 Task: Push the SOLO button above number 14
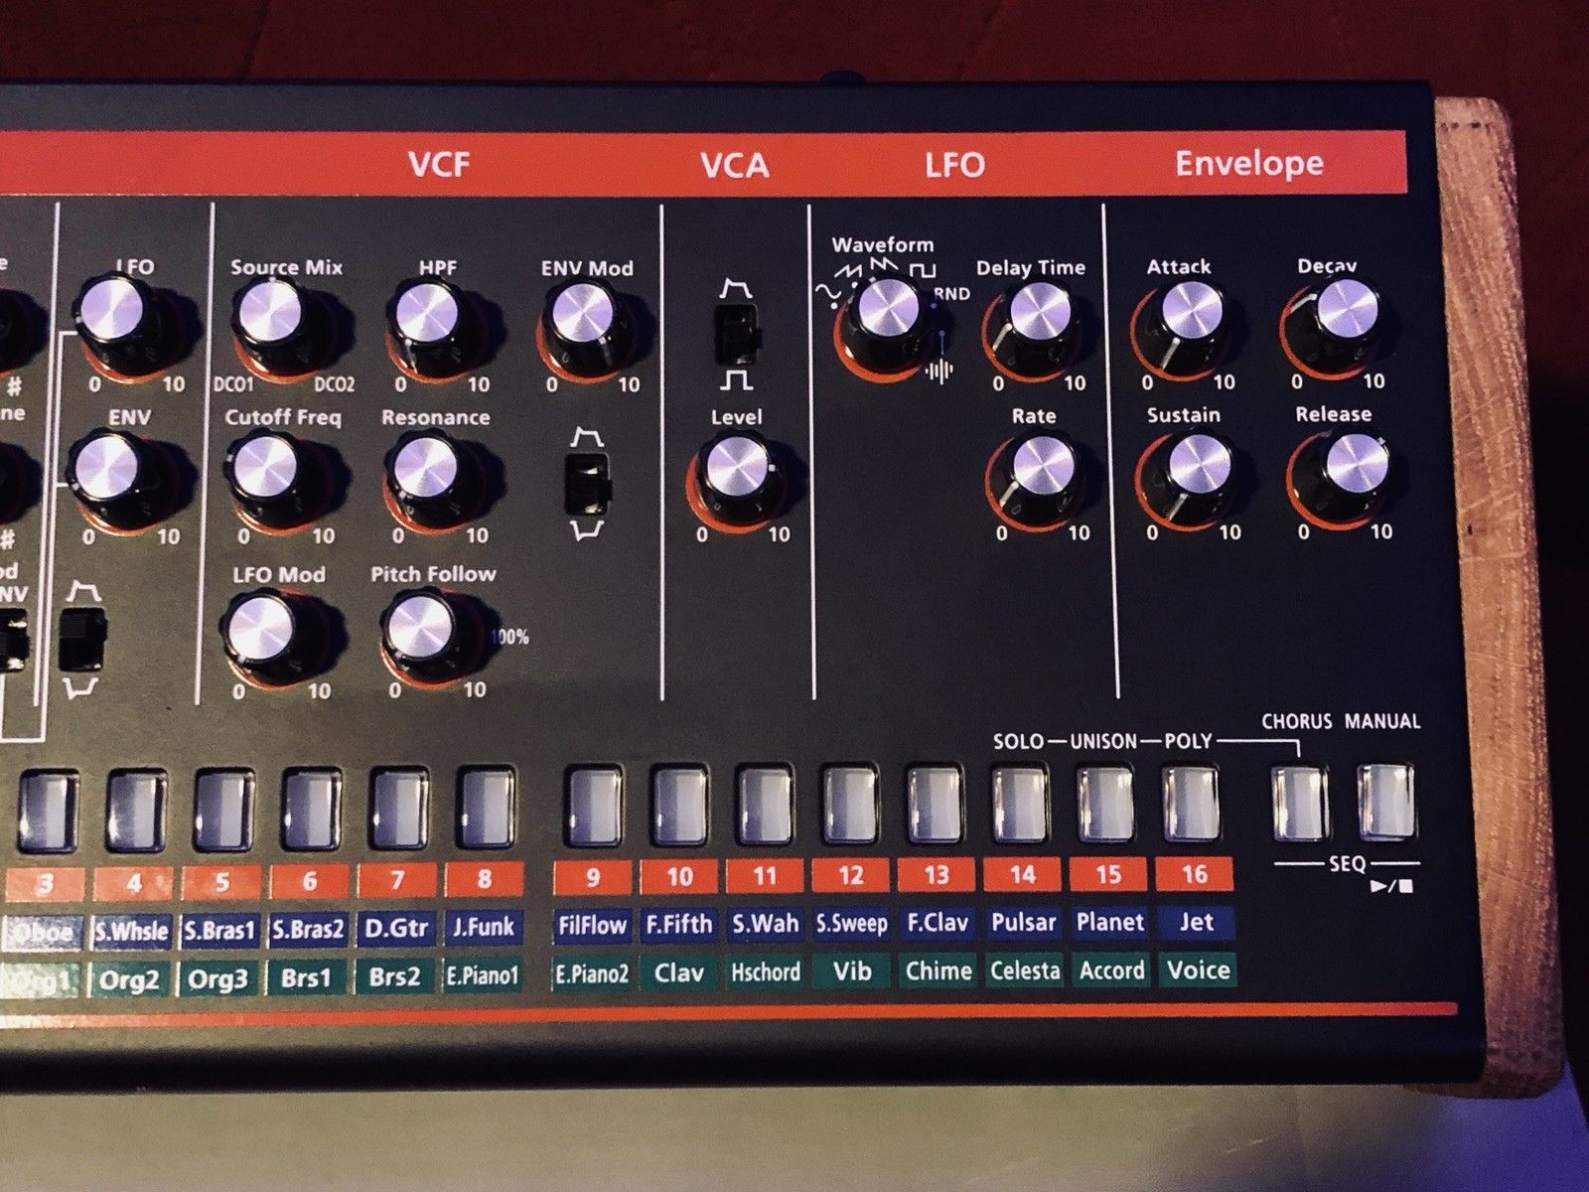pos(1020,803)
